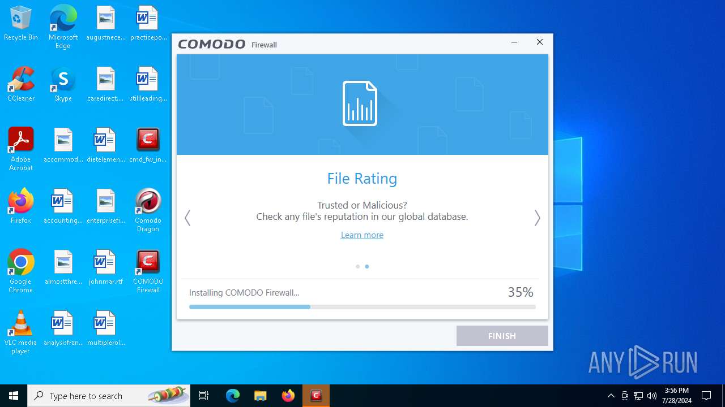Select the analysisfran Word document icon

click(63, 328)
